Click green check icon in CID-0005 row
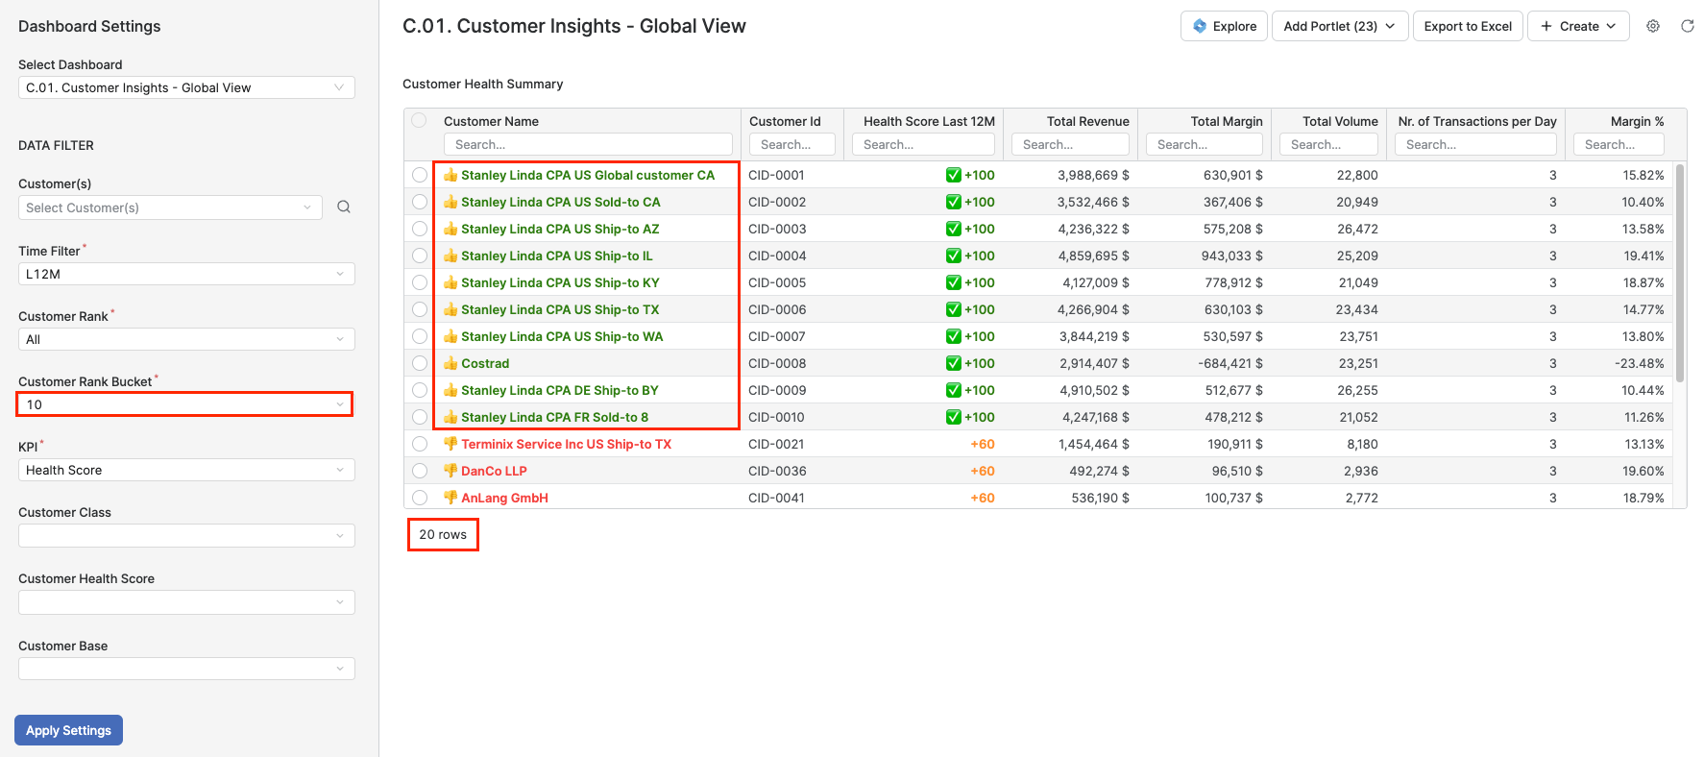 click(954, 282)
